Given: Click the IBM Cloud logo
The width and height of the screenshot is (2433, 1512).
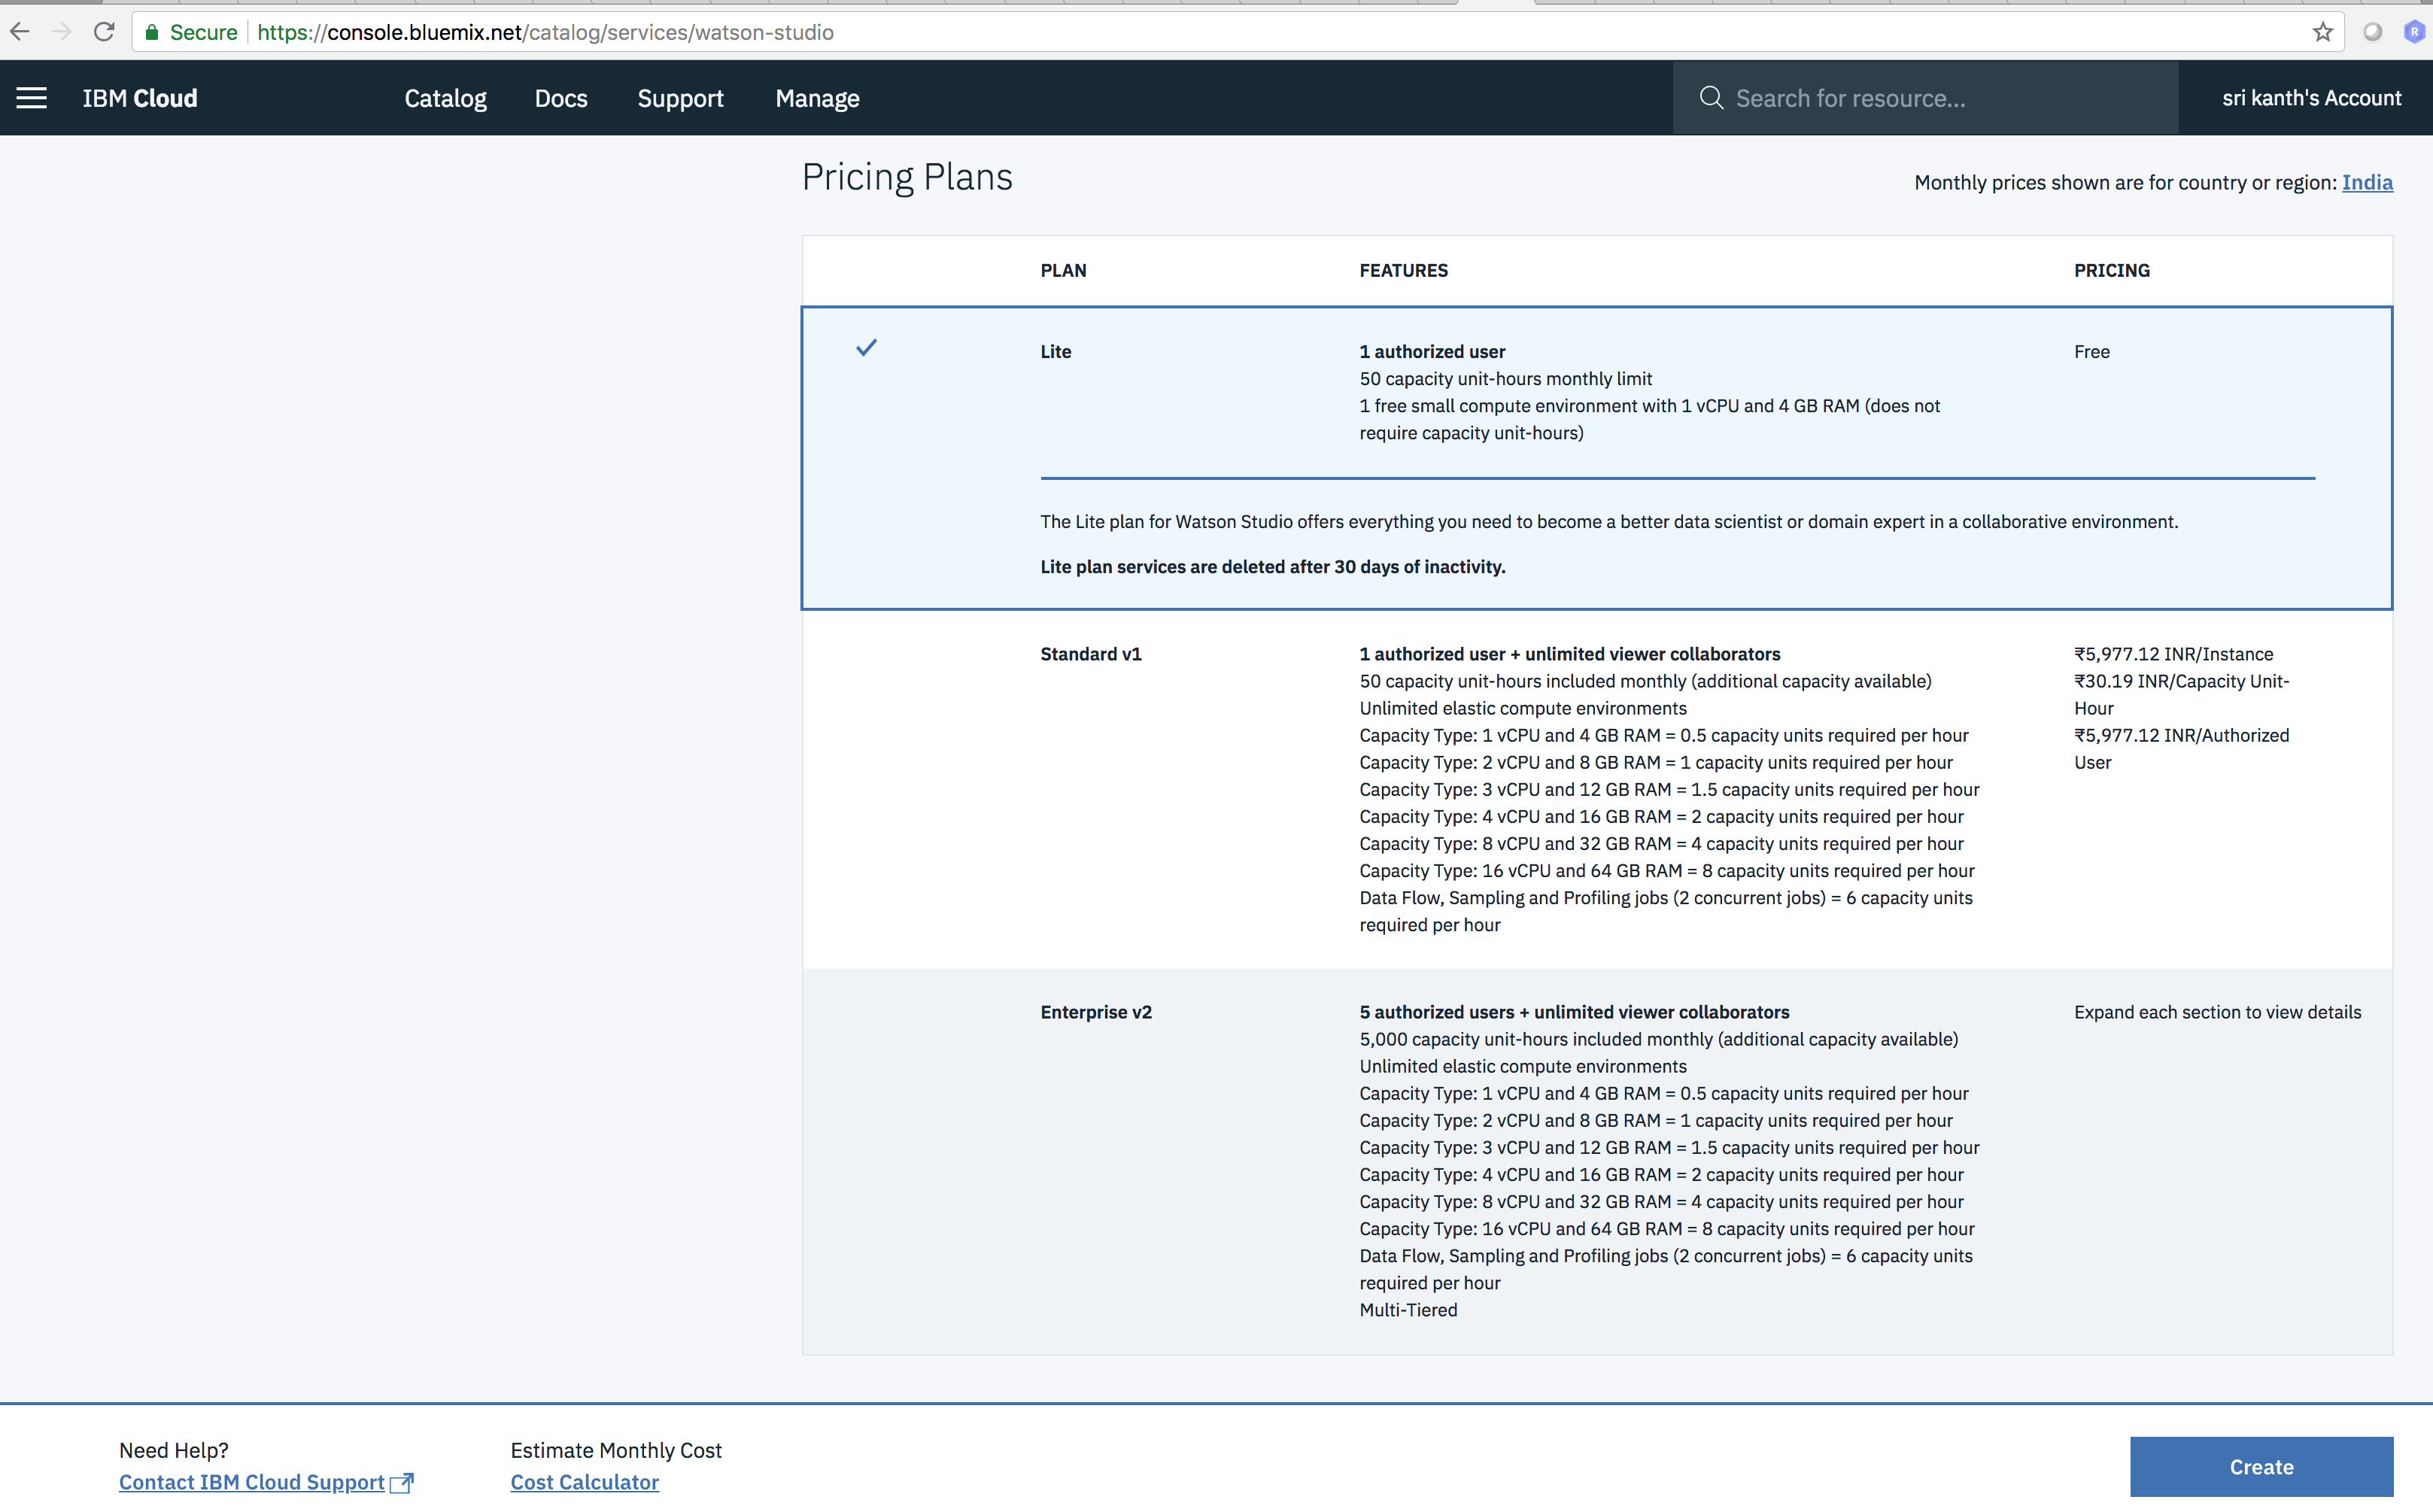Looking at the screenshot, I should click(x=140, y=98).
